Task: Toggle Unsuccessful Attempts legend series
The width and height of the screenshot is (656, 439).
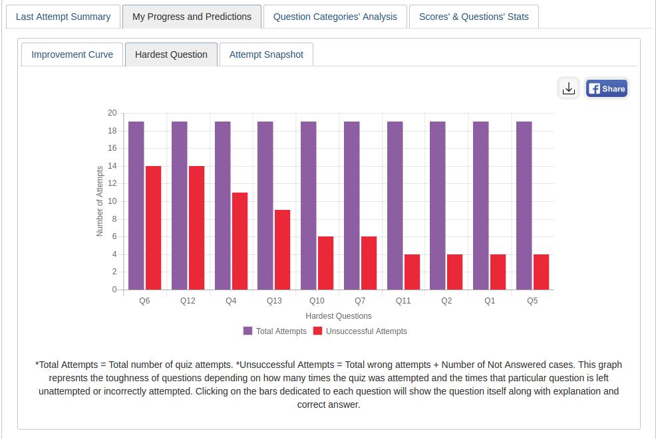Action: [366, 331]
